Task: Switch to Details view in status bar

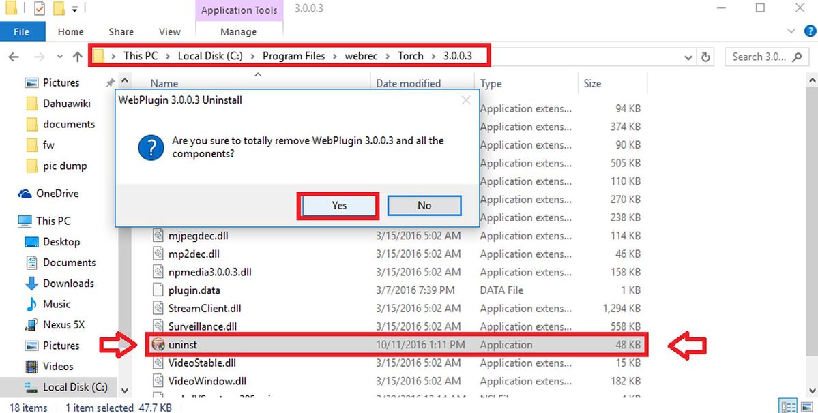Action: click(x=788, y=406)
